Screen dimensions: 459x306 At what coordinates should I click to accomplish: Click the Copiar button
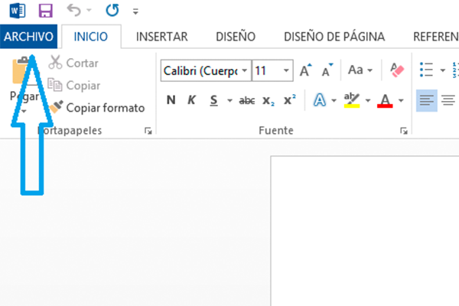tap(73, 85)
